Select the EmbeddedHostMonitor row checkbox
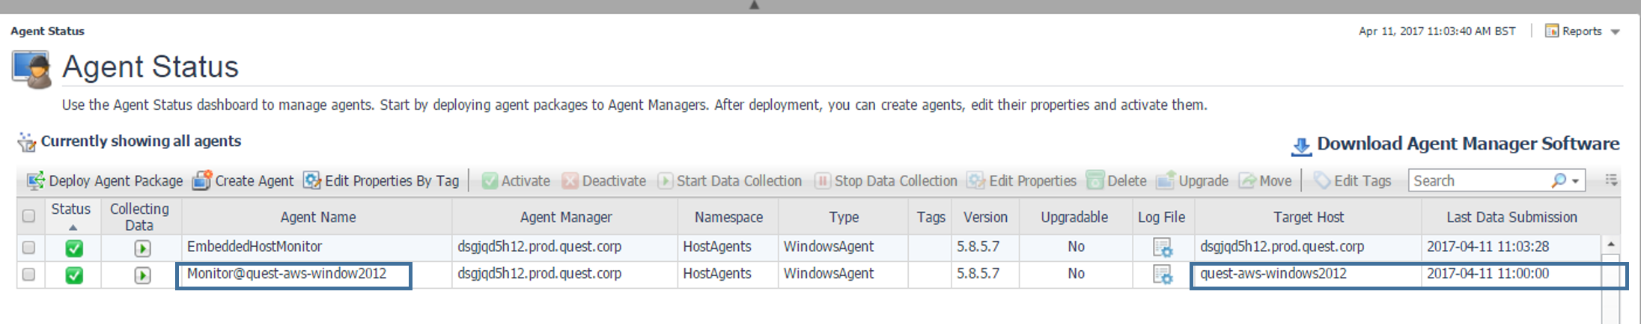The height and width of the screenshot is (324, 1641). (28, 247)
